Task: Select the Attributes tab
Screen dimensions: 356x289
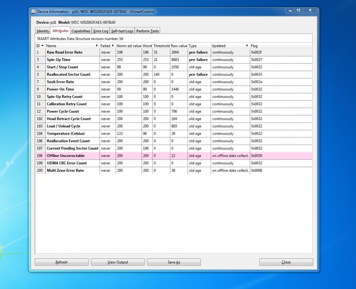Action: pos(61,31)
